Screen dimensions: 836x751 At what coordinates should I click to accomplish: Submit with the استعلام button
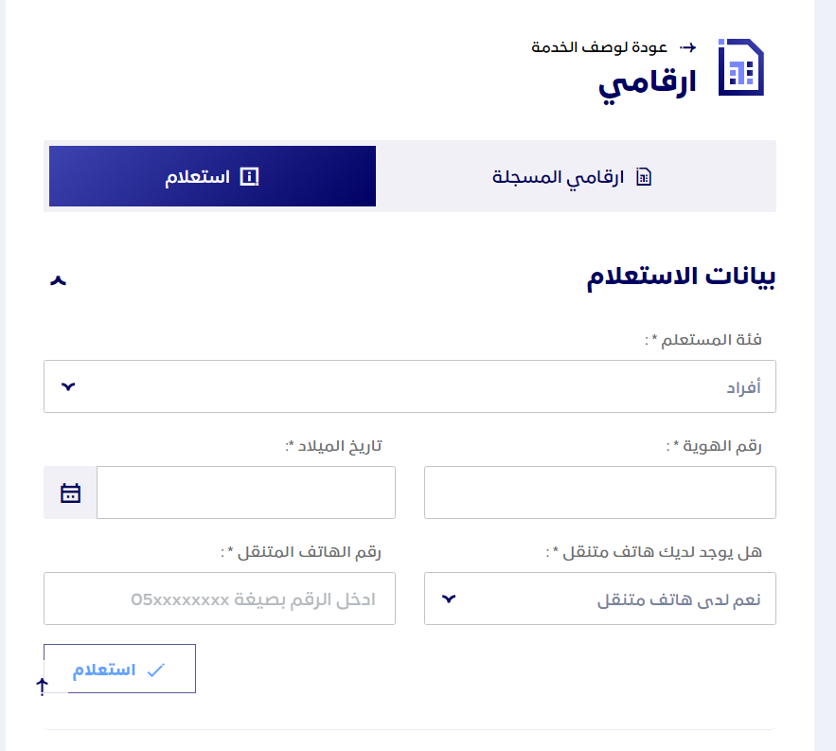coord(119,669)
